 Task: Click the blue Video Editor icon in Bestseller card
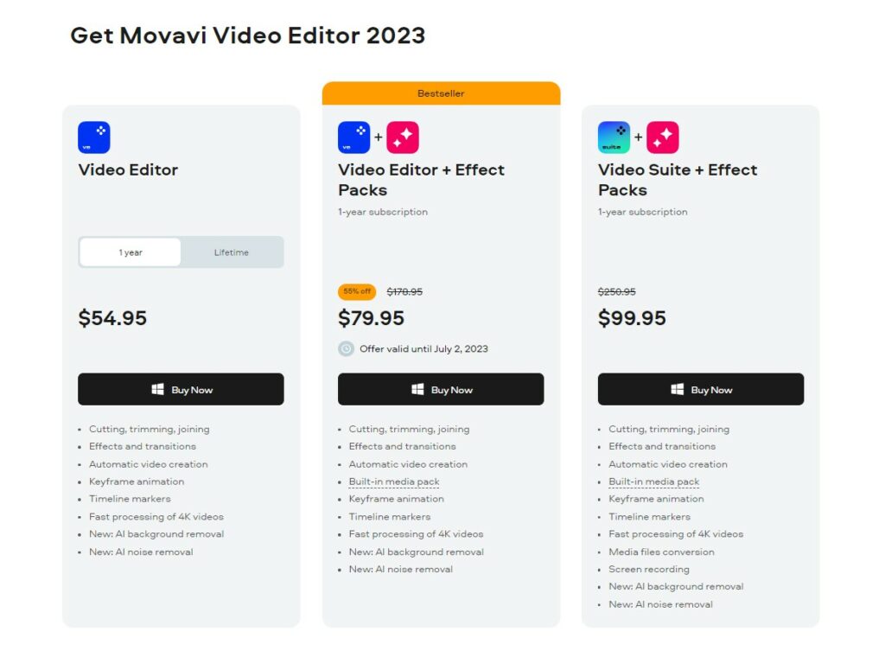click(353, 137)
